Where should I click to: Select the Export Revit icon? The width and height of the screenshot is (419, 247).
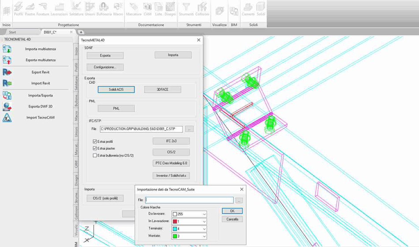pos(7,72)
